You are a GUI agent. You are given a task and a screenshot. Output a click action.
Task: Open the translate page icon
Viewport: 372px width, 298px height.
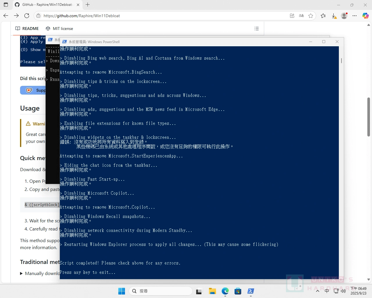(x=301, y=16)
